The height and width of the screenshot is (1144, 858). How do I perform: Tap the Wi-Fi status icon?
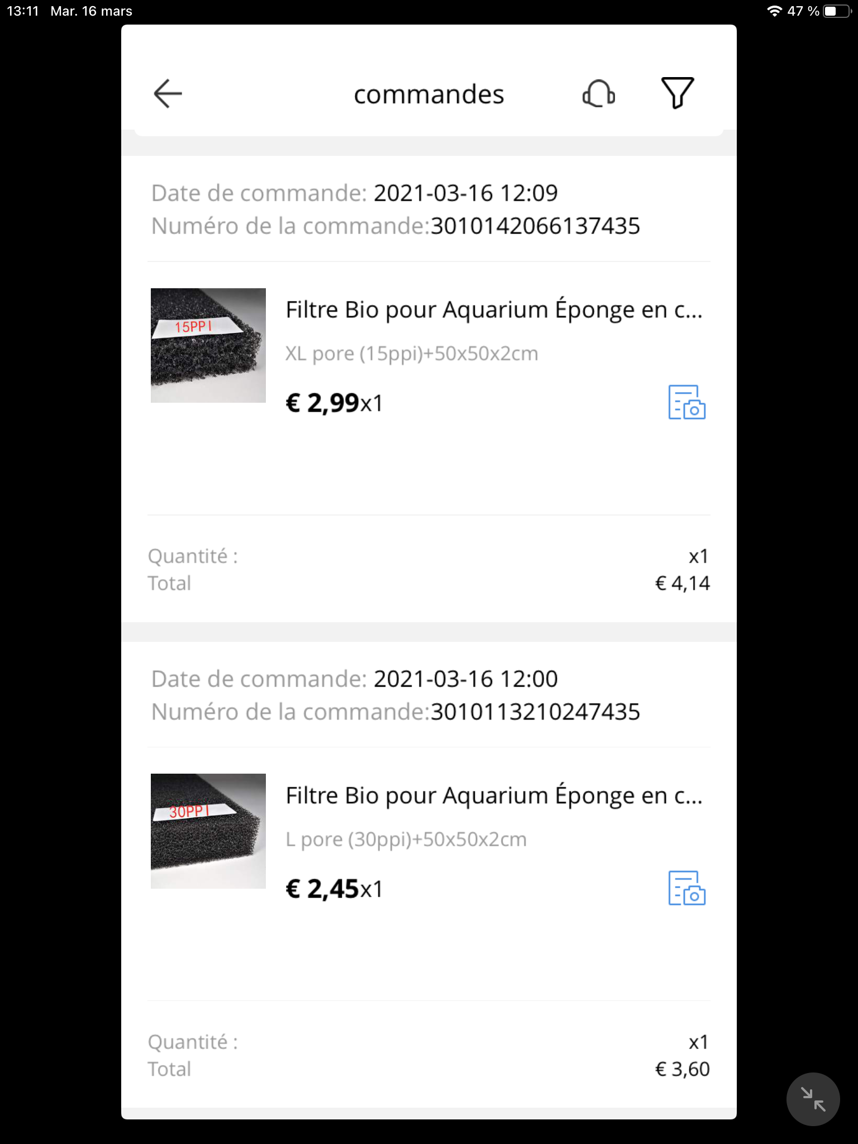pyautogui.click(x=774, y=11)
